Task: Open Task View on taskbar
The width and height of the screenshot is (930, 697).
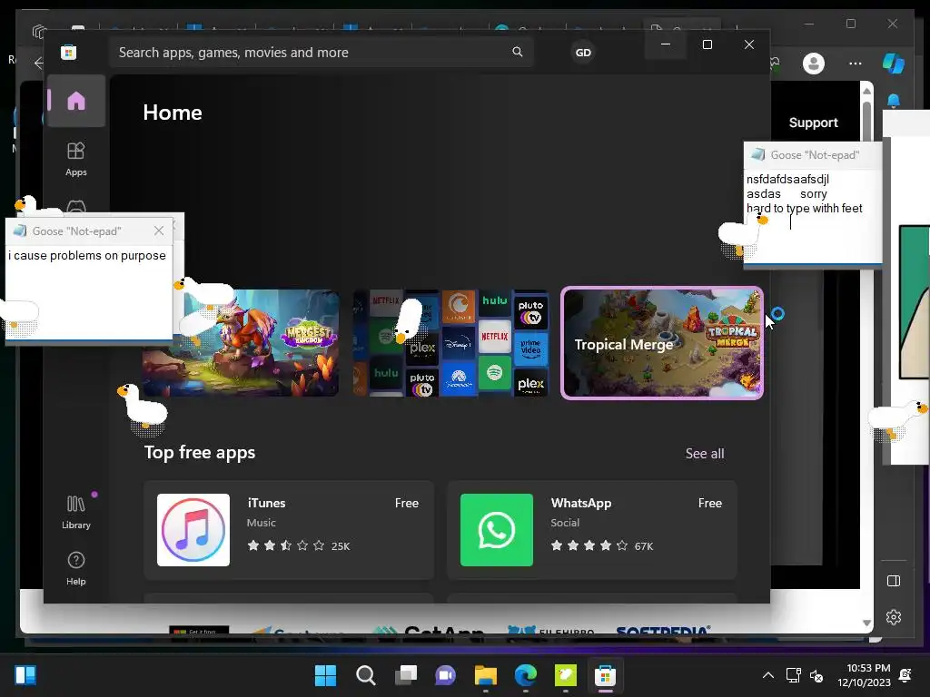Action: pyautogui.click(x=406, y=675)
